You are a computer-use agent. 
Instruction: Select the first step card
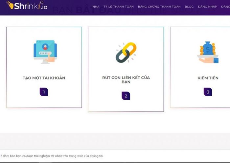[x=44, y=67]
